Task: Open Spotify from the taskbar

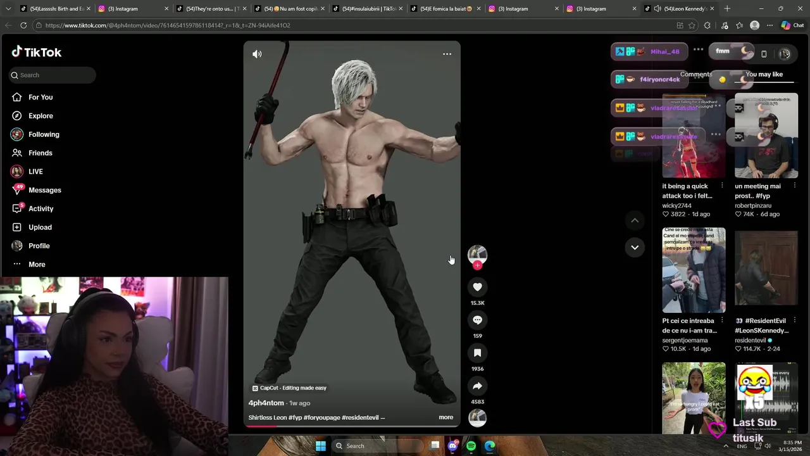Action: tap(471, 446)
